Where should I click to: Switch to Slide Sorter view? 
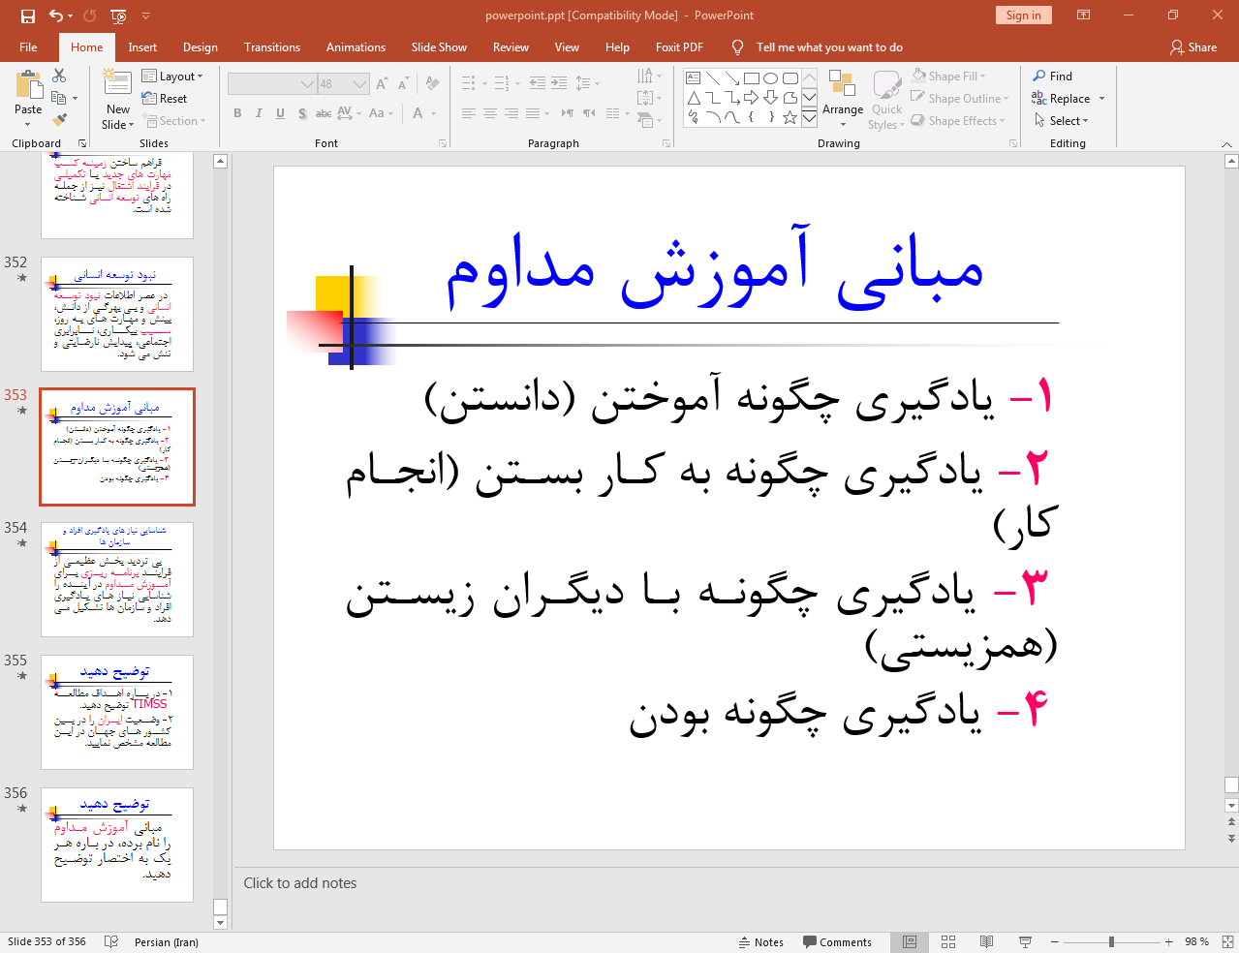tap(948, 941)
